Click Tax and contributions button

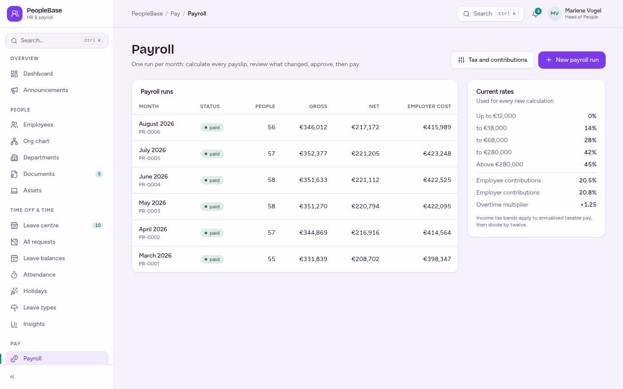click(492, 60)
